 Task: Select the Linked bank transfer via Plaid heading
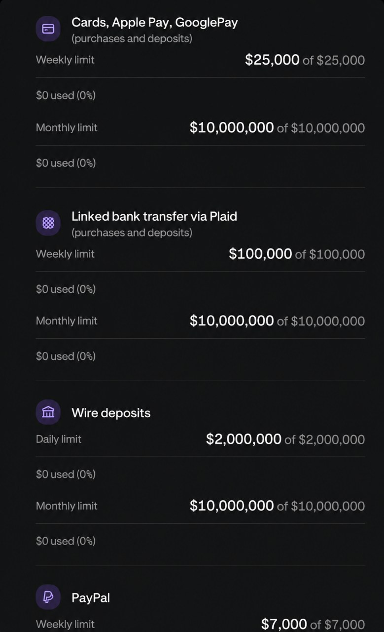tap(154, 216)
